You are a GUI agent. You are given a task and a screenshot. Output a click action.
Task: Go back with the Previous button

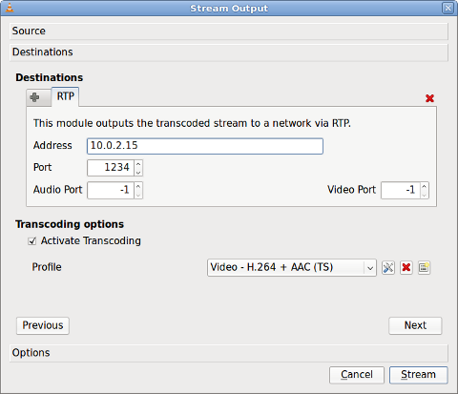43,325
